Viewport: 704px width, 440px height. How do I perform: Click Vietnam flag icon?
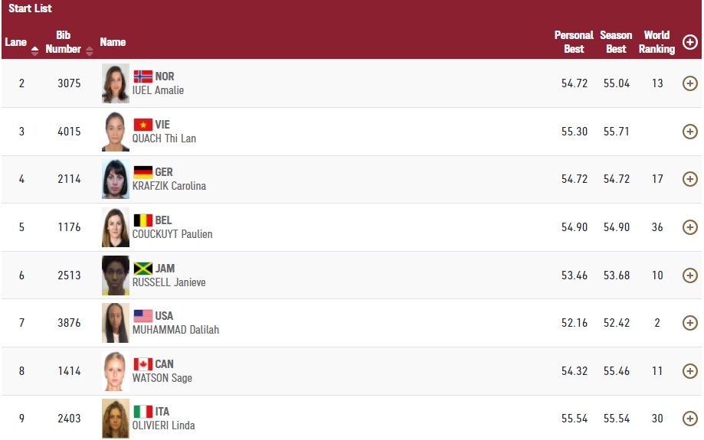click(x=142, y=124)
